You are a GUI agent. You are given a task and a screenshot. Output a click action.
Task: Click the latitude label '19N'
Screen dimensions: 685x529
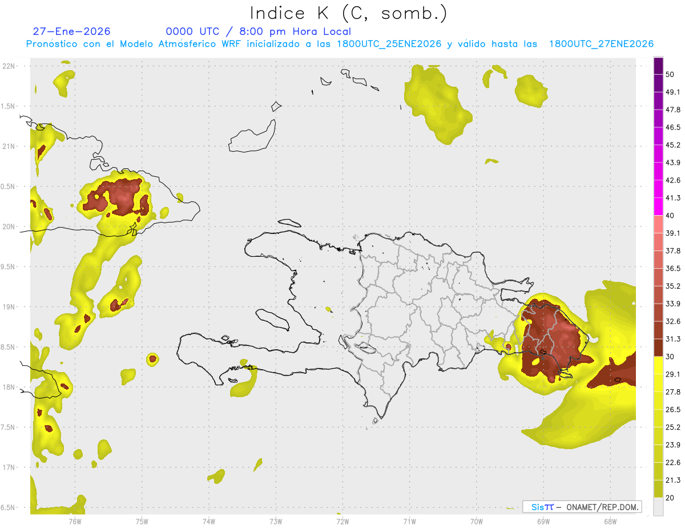pos(9,307)
